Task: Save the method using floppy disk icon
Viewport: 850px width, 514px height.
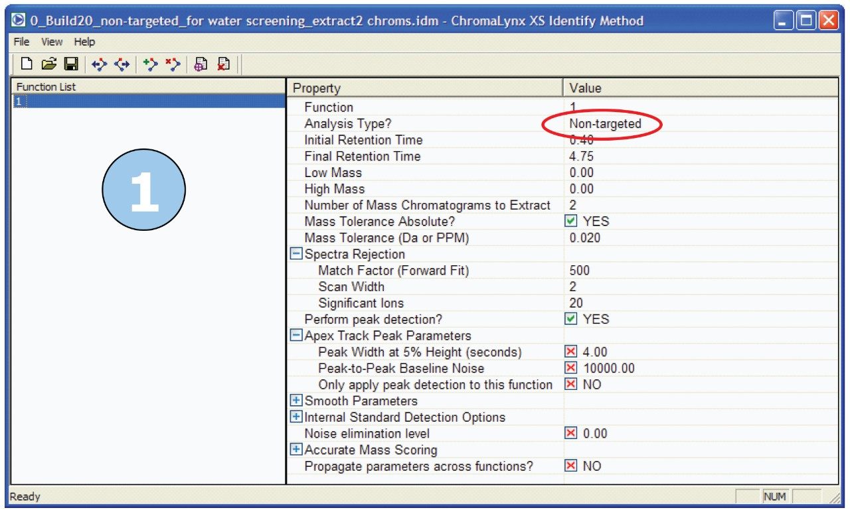Action: (70, 64)
